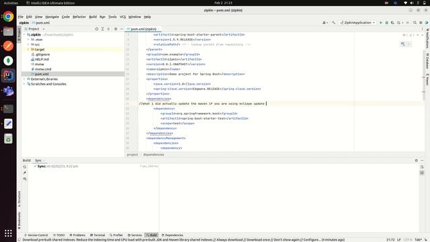Expand the .mvn folder
Screen dimensions: 430x242
pyautogui.click(x=28, y=40)
